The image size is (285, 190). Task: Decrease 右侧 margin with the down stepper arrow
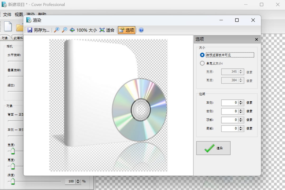pyautogui.click(x=241, y=113)
